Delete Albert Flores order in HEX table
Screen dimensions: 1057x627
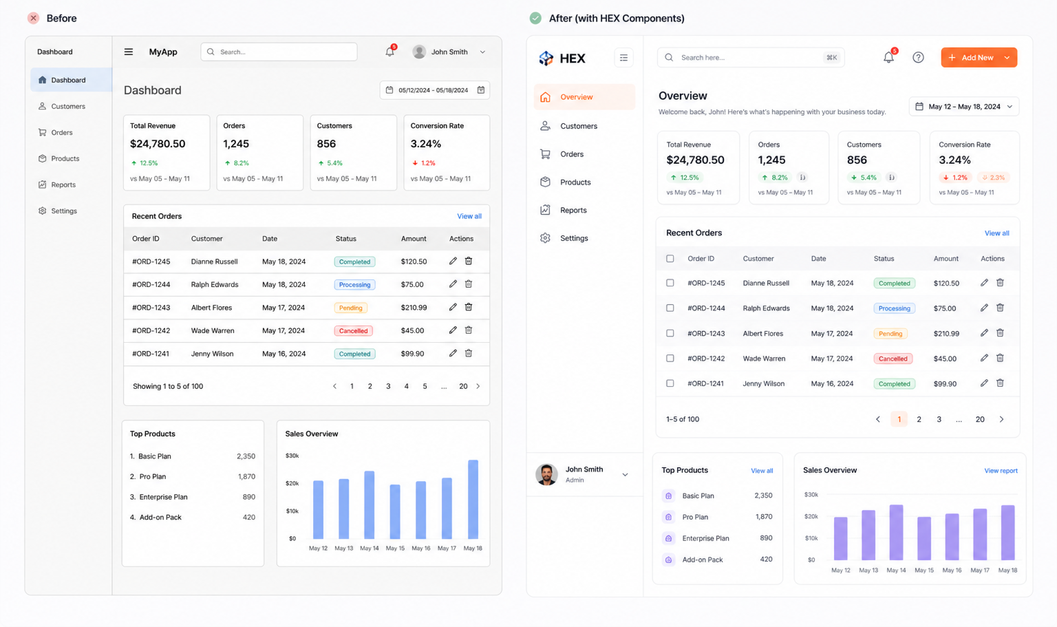pyautogui.click(x=1000, y=333)
